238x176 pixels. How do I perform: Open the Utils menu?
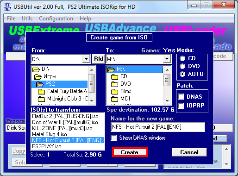pos(27,19)
